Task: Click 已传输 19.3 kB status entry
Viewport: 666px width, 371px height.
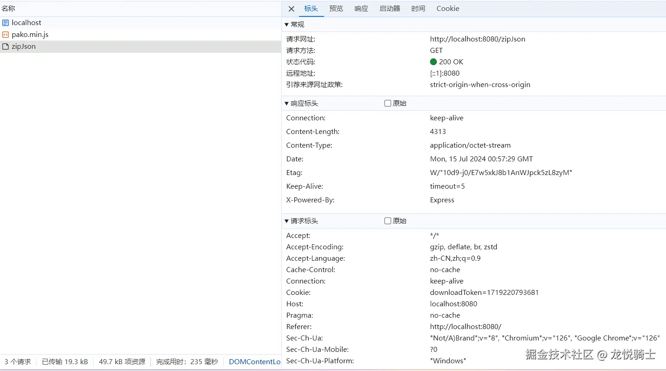Action: 65,362
